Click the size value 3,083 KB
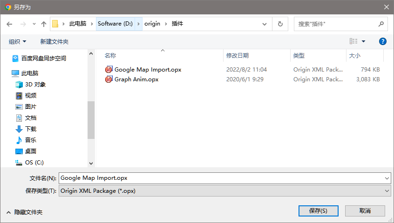Viewport: 394px width, 223px height. [x=368, y=79]
